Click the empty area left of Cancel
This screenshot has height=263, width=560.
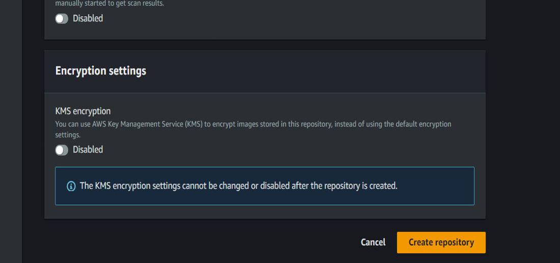pyautogui.click(x=204, y=243)
